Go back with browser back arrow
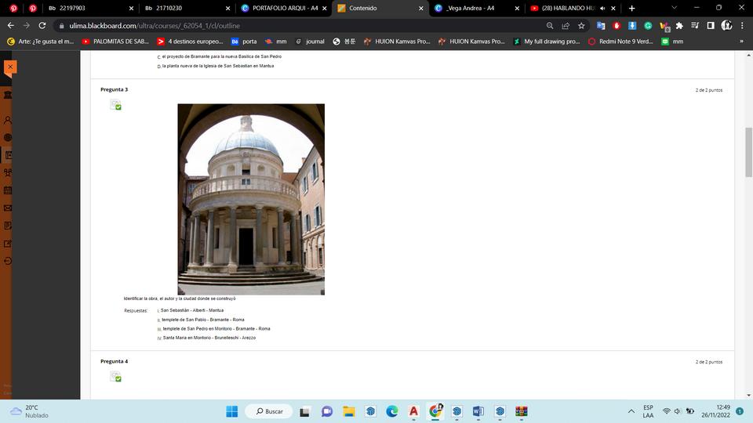The image size is (753, 423). [x=10, y=25]
